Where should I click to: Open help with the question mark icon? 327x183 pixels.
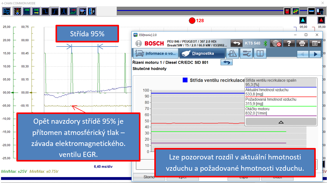click(x=289, y=43)
